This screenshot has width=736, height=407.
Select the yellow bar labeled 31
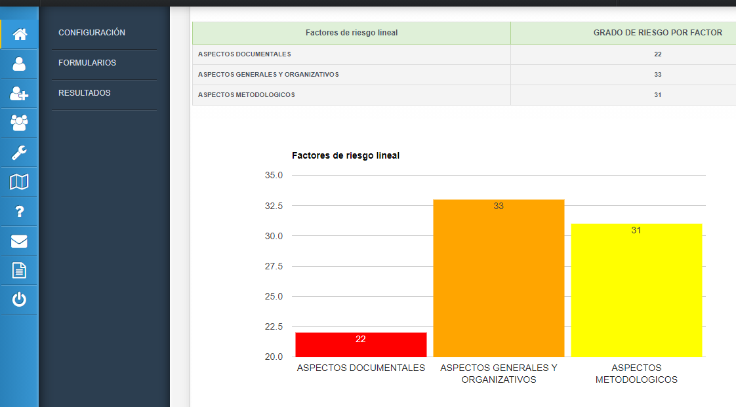click(x=636, y=290)
